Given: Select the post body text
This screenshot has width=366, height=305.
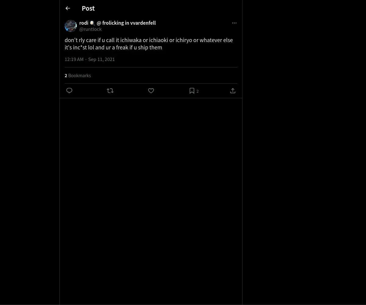Looking at the screenshot, I should pos(149,44).
